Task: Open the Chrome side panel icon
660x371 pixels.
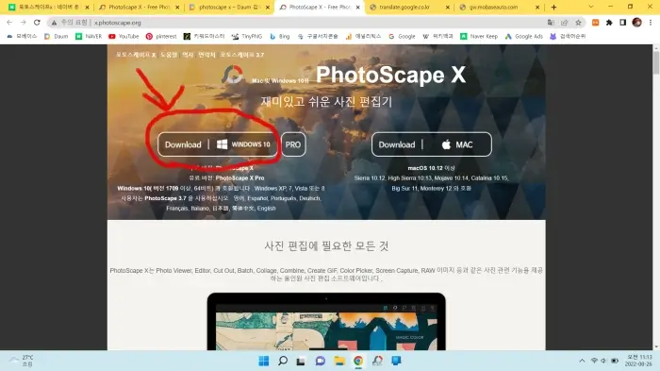Action: (x=623, y=23)
